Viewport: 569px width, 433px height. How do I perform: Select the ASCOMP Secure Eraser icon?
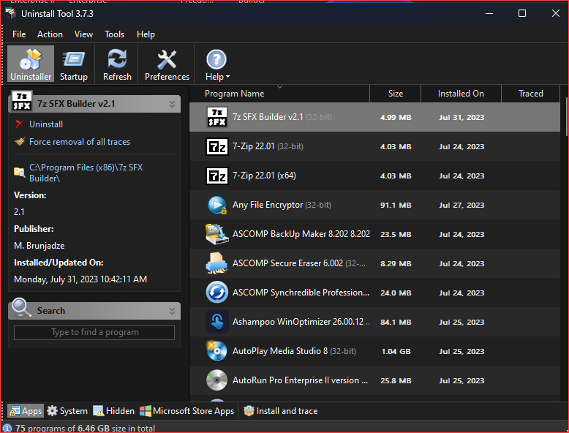click(217, 263)
